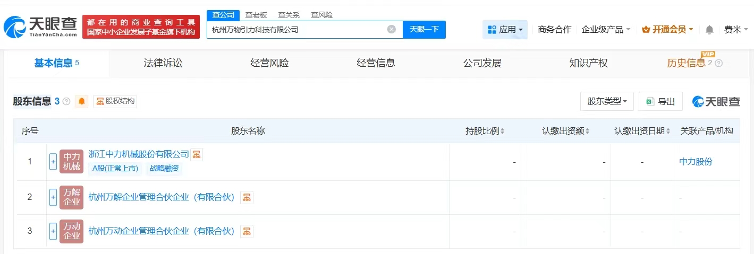Open equity structure icon for 杭州万解企业管理合伙企业

(x=247, y=197)
